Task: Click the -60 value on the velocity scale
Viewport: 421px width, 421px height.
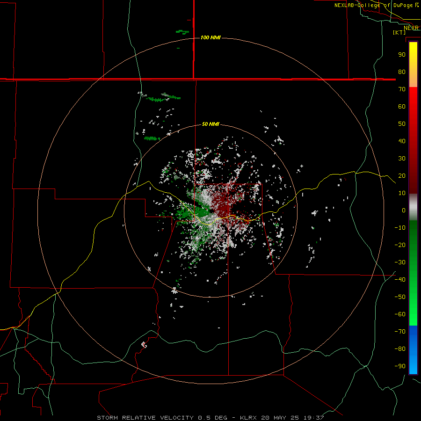Action: (400, 314)
